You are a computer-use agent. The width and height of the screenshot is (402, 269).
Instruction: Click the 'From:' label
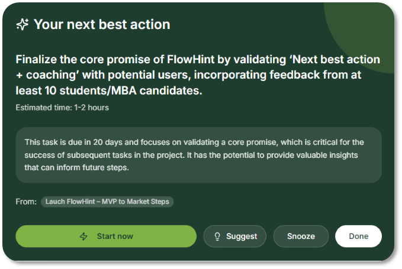pos(26,202)
